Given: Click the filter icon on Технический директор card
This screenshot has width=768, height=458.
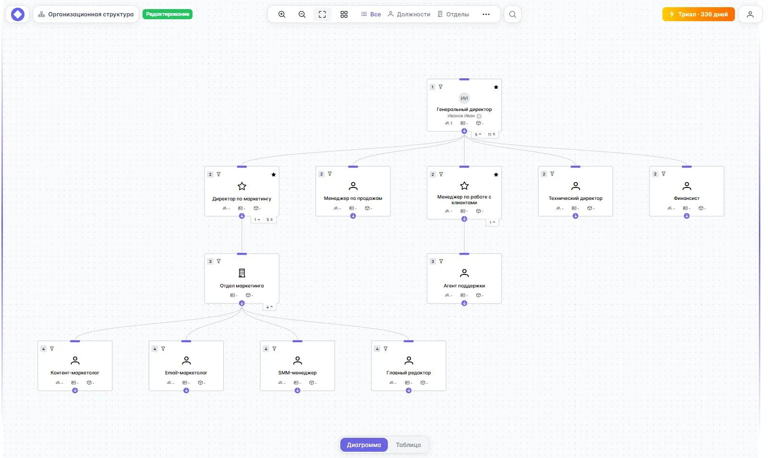Looking at the screenshot, I should [552, 174].
